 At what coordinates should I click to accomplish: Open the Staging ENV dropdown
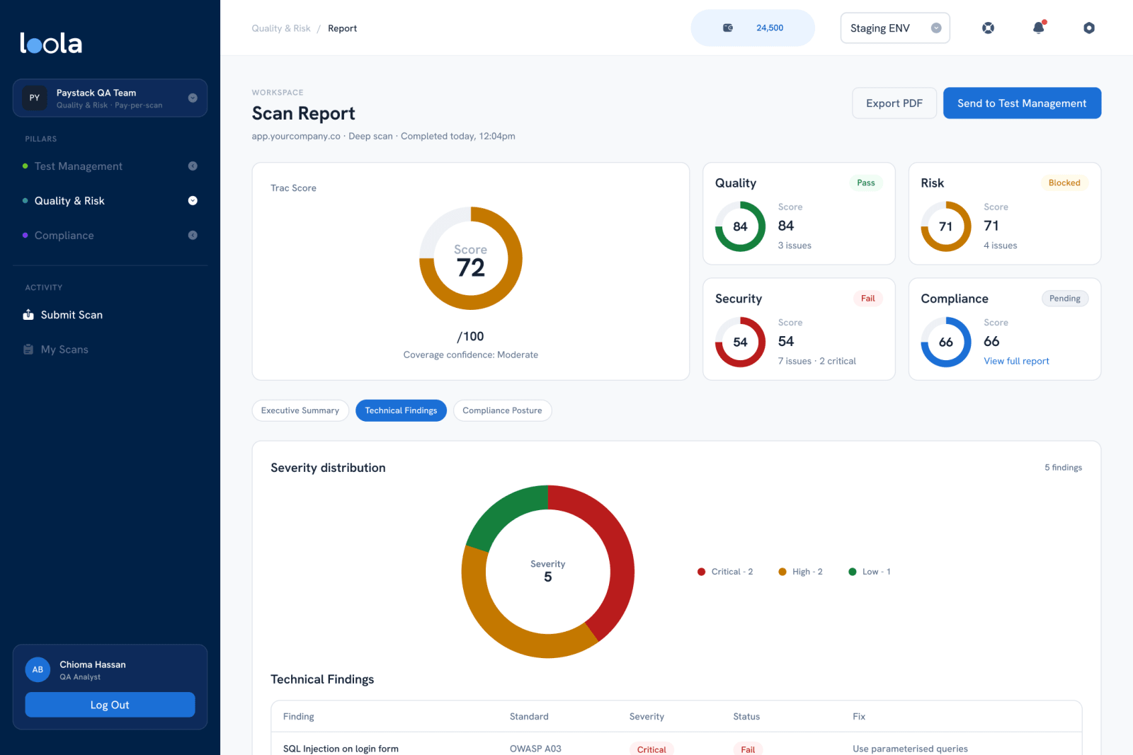(895, 28)
